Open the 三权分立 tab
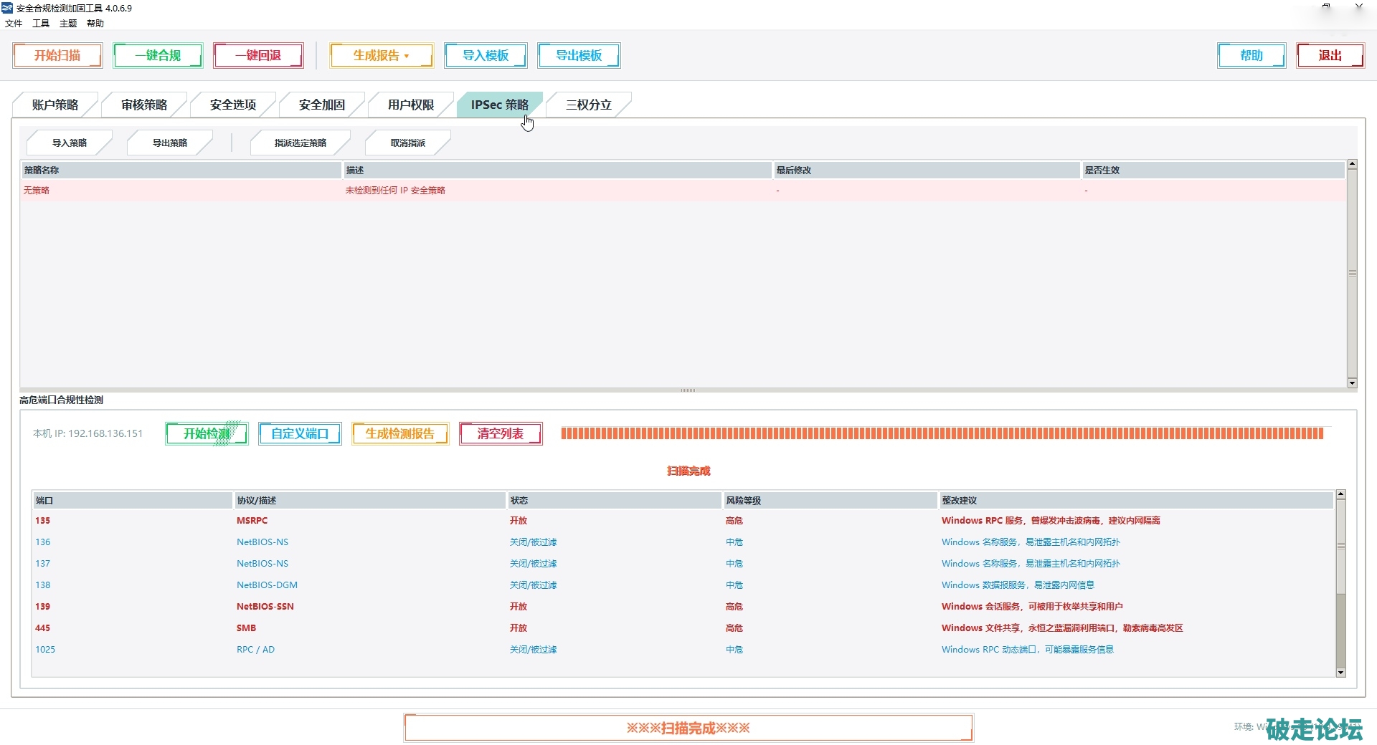The width and height of the screenshot is (1377, 745). [x=588, y=105]
